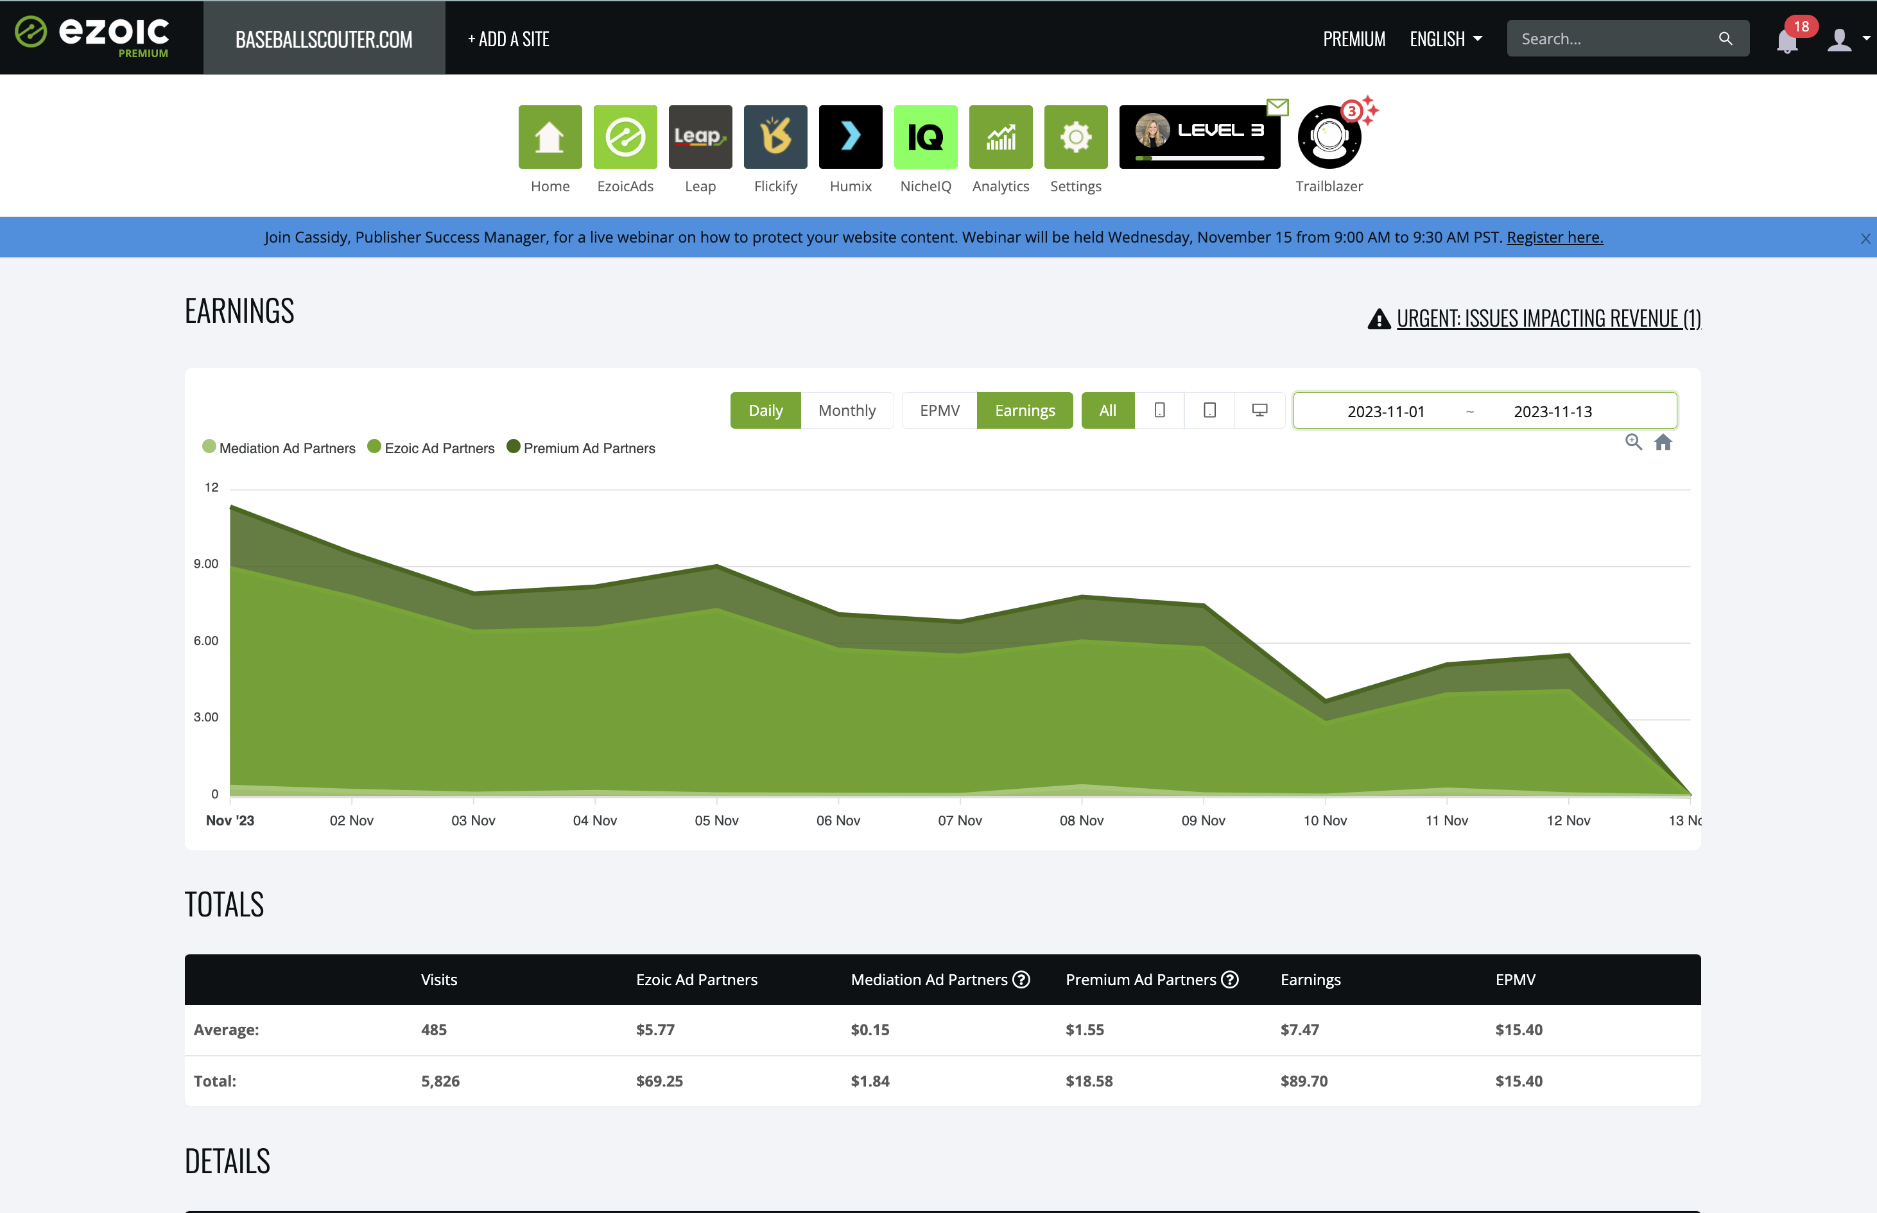This screenshot has height=1213, width=1877.
Task: Open start date 2023-11-01 picker
Action: 1385,411
